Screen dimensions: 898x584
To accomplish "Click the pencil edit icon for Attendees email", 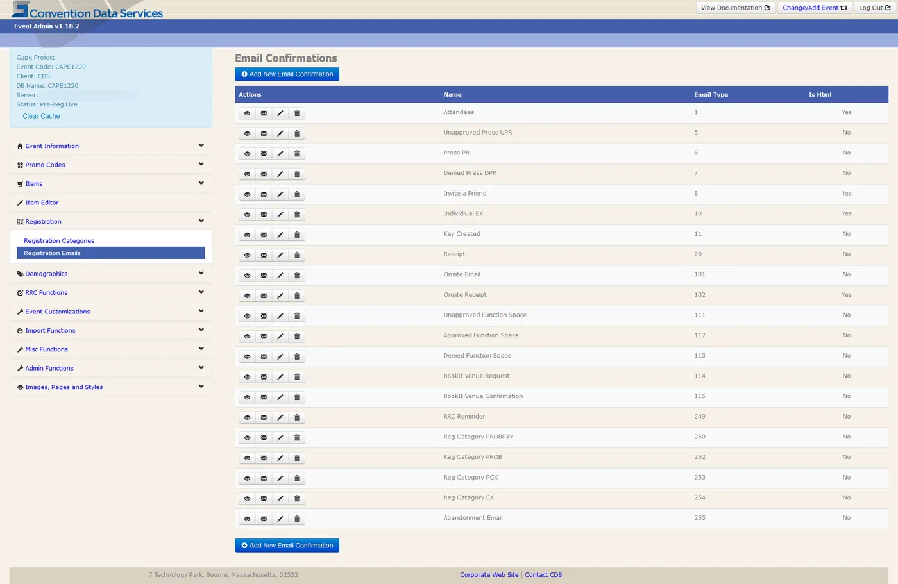I will tap(280, 113).
